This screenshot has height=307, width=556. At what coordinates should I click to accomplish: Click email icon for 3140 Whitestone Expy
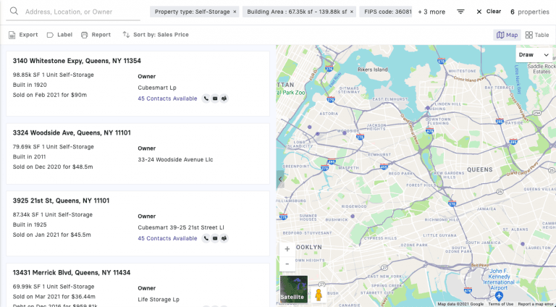point(215,98)
